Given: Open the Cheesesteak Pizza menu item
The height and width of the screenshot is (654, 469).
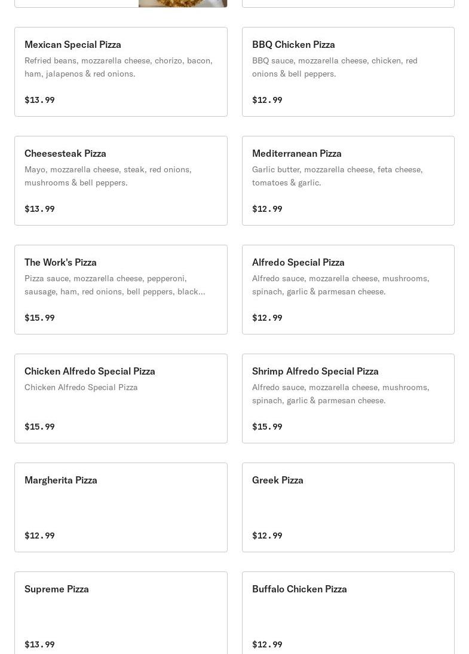Looking at the screenshot, I should pos(121,181).
